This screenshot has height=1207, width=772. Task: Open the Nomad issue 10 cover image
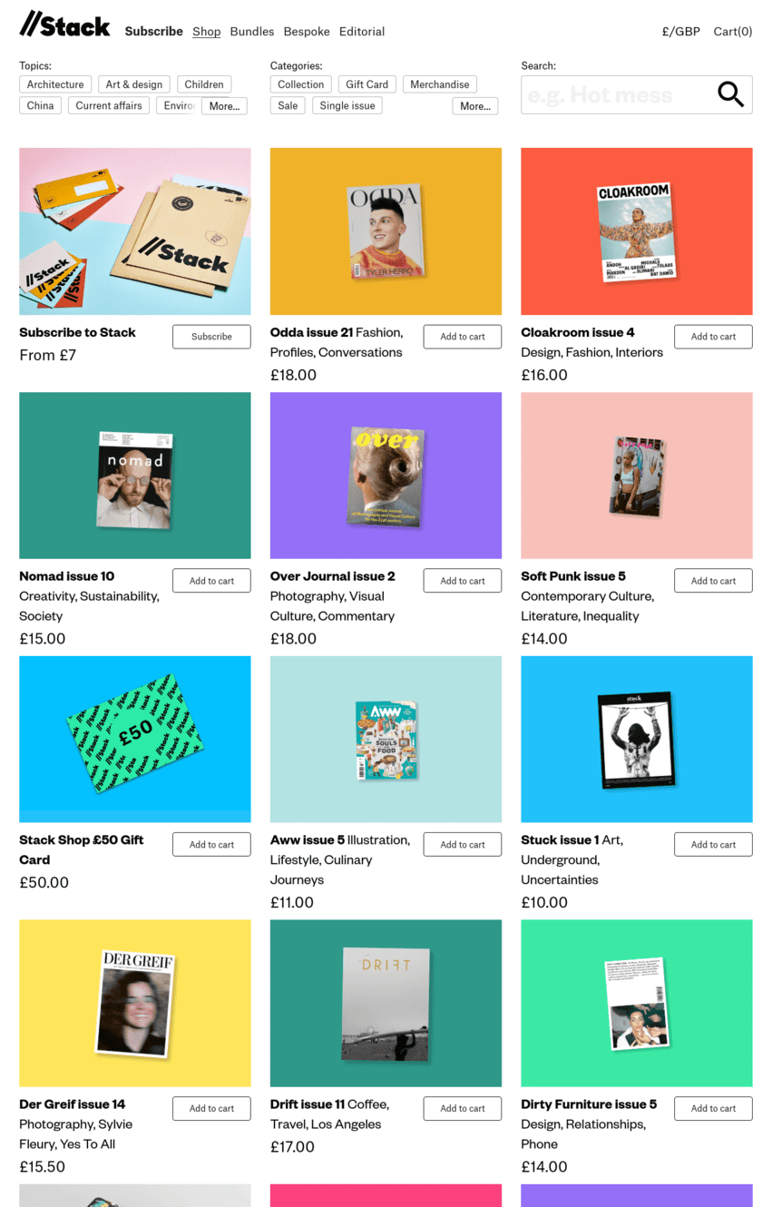click(135, 476)
